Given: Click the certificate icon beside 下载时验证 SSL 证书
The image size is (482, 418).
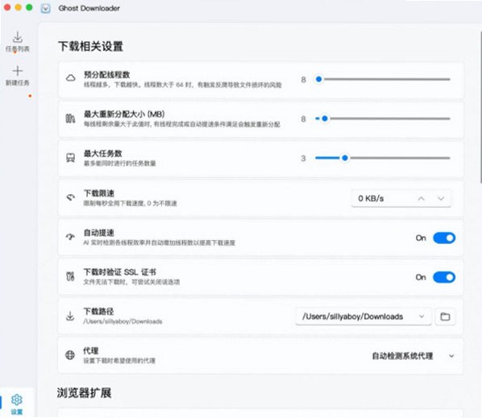Looking at the screenshot, I should pos(70,276).
